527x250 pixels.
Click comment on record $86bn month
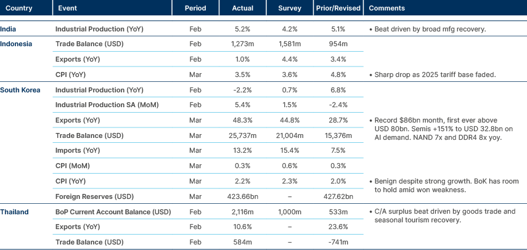tap(444, 129)
